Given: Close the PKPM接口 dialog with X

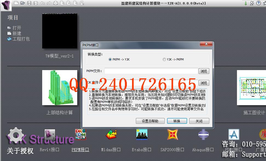Looking at the screenshot, I should (206, 44).
